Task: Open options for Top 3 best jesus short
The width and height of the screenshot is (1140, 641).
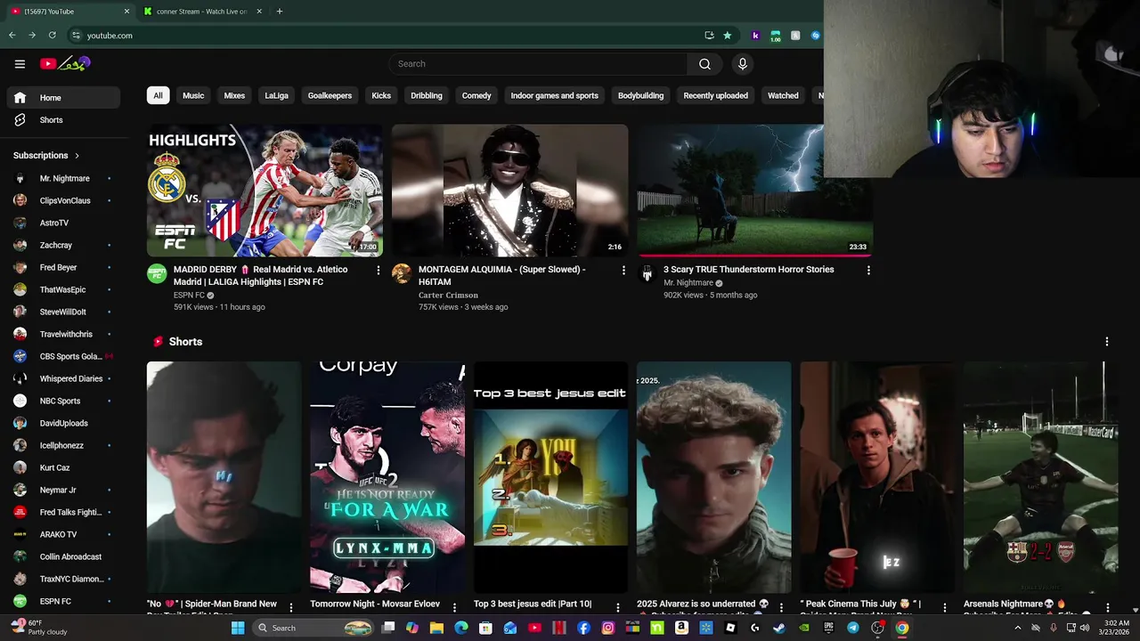Action: tap(617, 607)
